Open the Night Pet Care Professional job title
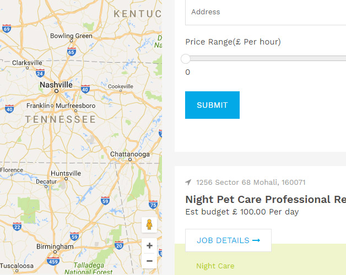 266,199
